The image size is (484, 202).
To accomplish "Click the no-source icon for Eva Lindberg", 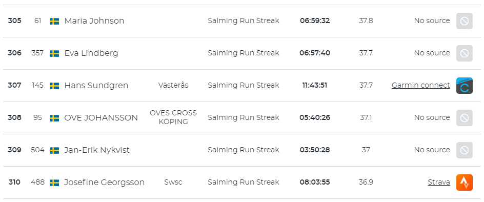I will click(x=464, y=53).
